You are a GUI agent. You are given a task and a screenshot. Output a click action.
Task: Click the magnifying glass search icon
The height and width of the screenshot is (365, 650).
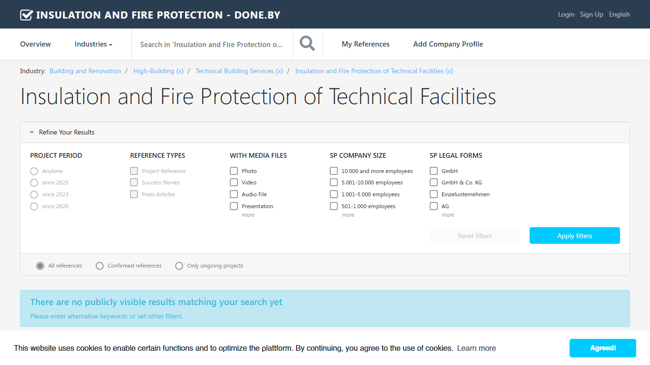(307, 44)
